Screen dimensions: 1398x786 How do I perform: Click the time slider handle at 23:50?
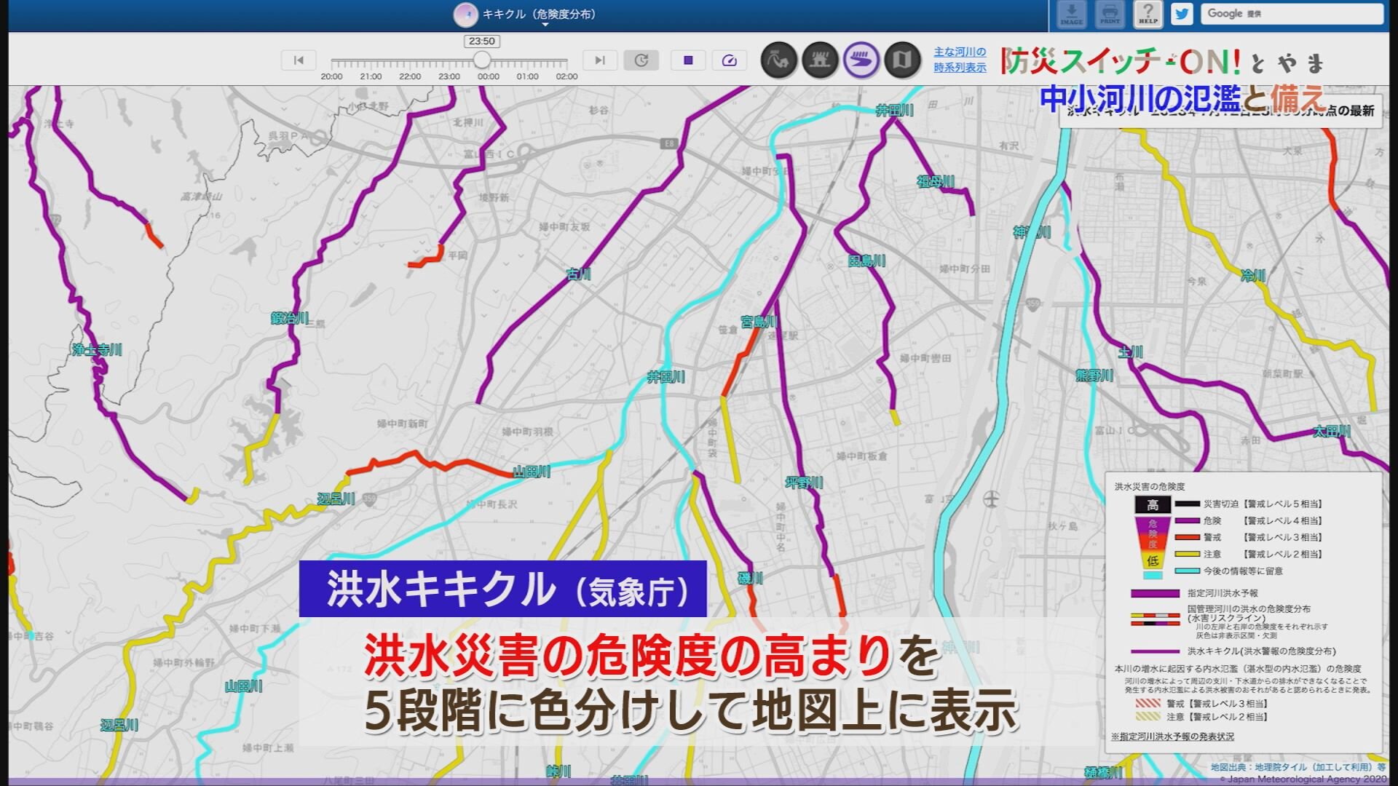pos(481,60)
